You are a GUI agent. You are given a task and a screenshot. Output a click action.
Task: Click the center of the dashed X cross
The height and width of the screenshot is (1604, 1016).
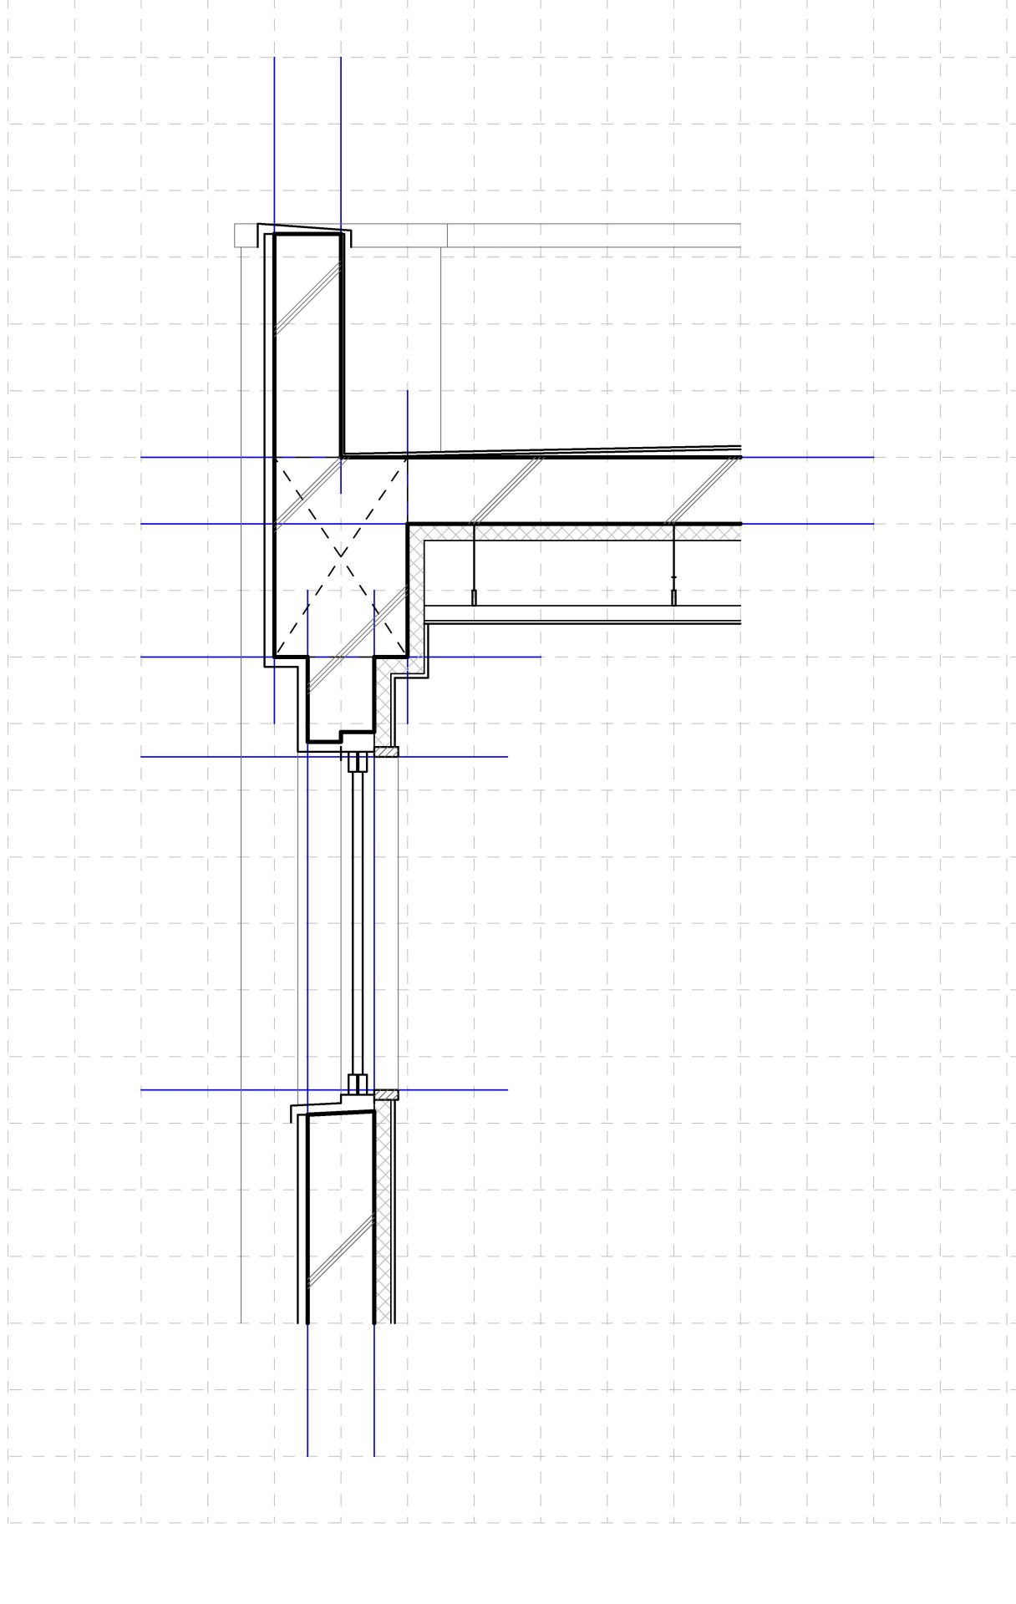tap(341, 553)
